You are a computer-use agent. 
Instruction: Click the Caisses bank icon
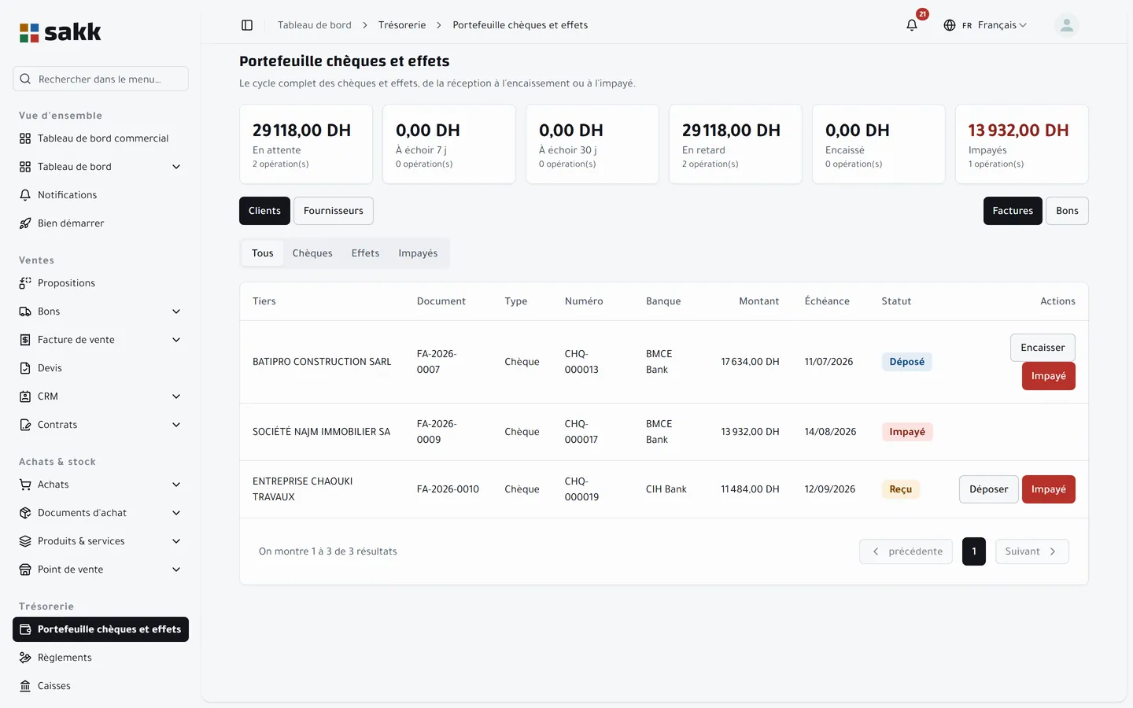coord(25,686)
